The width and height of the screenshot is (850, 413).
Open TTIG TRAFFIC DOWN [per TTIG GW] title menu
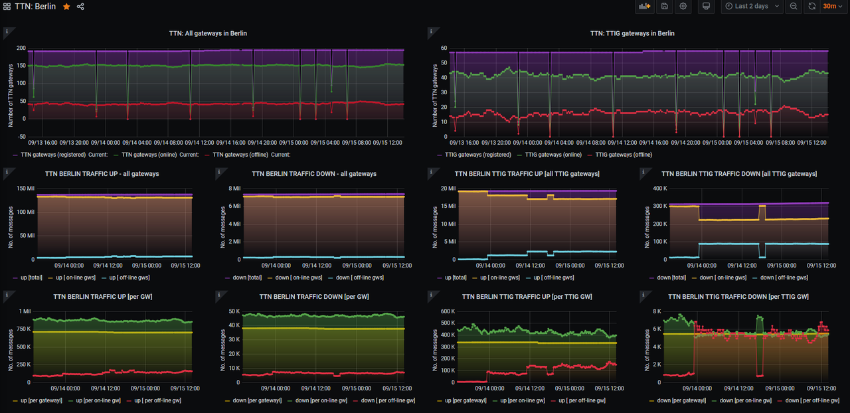click(x=738, y=297)
